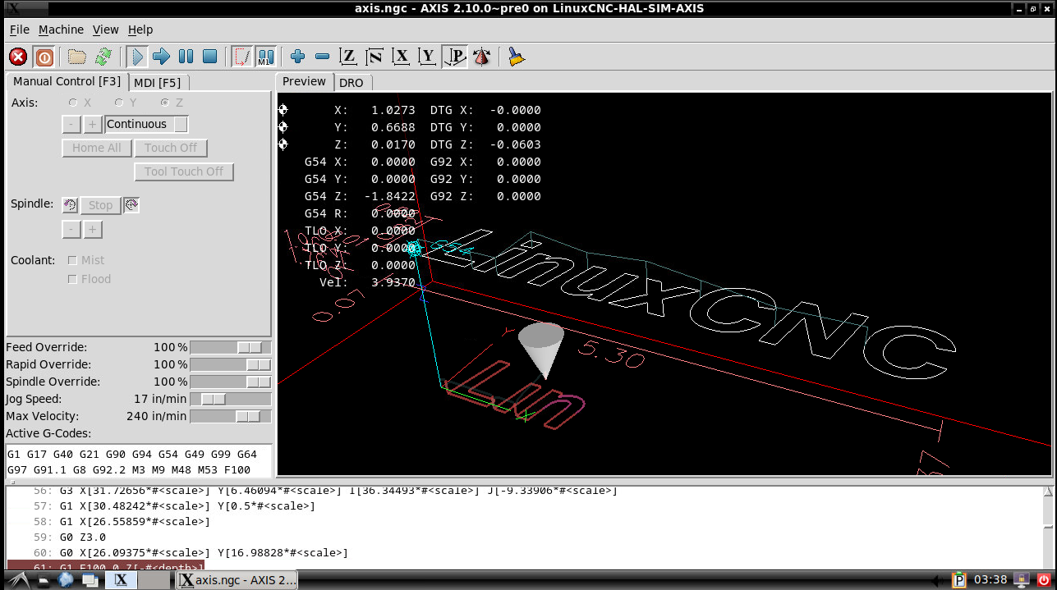Screen dimensions: 1057x590
Task: Open the View menu
Action: pos(105,30)
